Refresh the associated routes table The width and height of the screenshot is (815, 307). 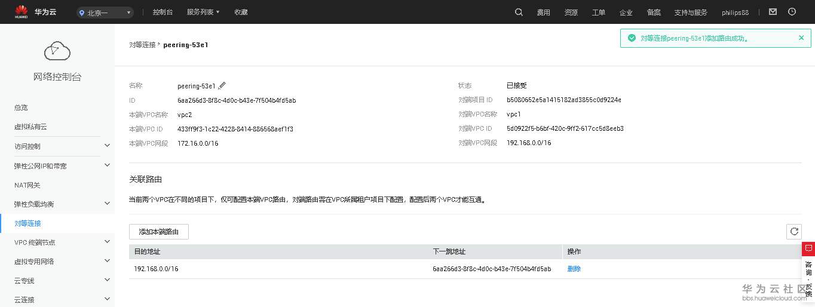(x=794, y=232)
